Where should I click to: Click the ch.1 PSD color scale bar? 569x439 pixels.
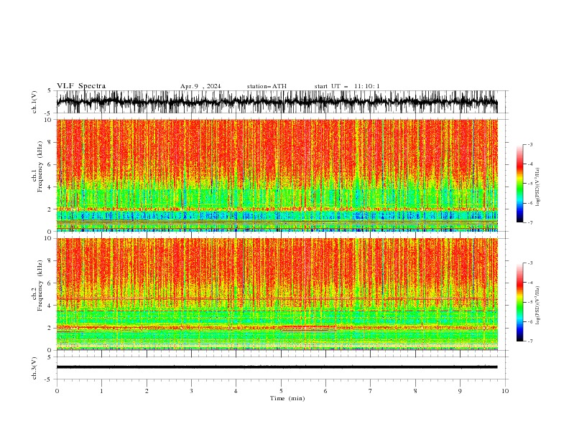(x=519, y=184)
